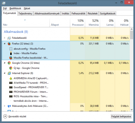Screen dimensions: 135x123
Task: Click the Alkalmazások (8) group heading
Action: click(x=16, y=32)
